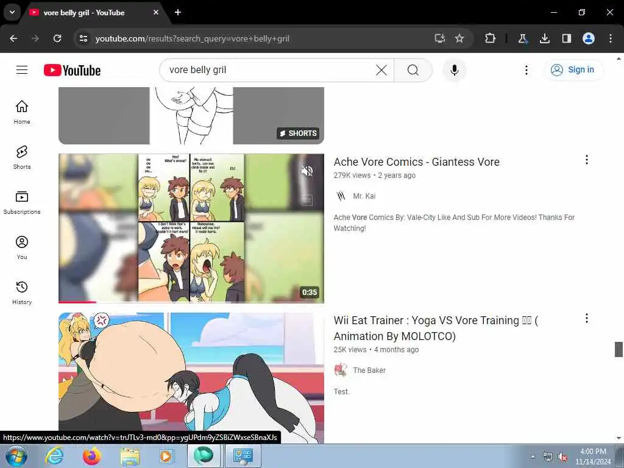
Task: Click The Baker channel avatar
Action: click(x=341, y=370)
